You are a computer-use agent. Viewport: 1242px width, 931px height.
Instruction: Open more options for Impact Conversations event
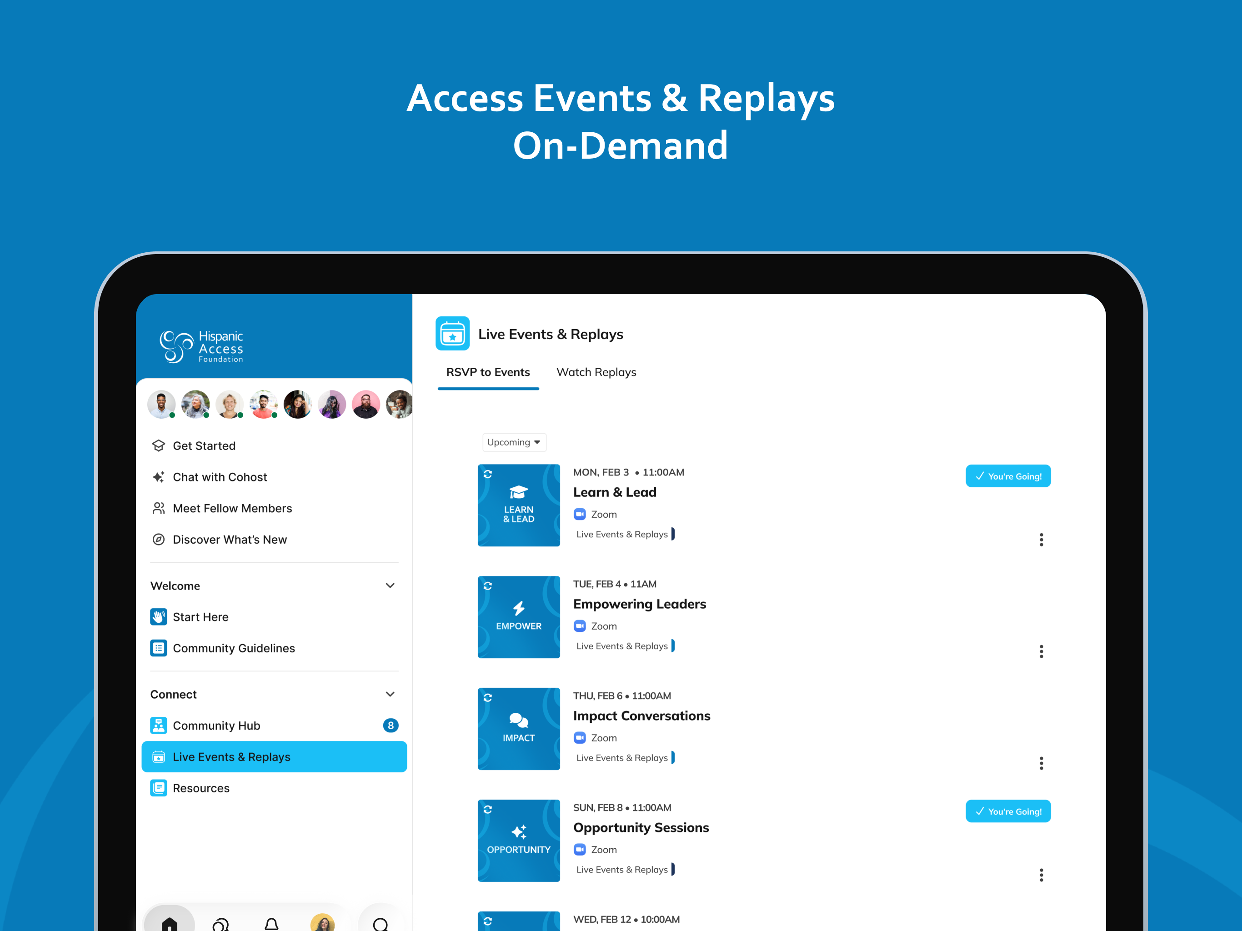pos(1041,763)
